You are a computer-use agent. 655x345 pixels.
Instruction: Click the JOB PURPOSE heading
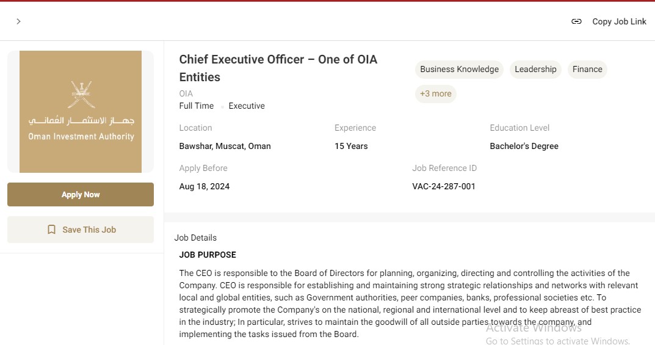click(x=208, y=255)
